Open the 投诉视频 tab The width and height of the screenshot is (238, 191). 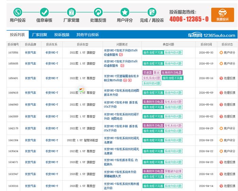click(62, 35)
